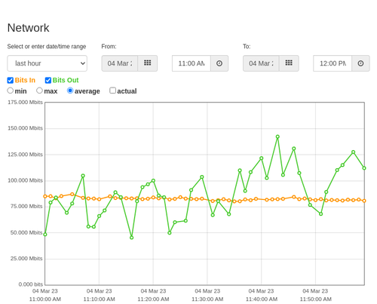Click the '175.000 Mbits' axis label

[25, 103]
